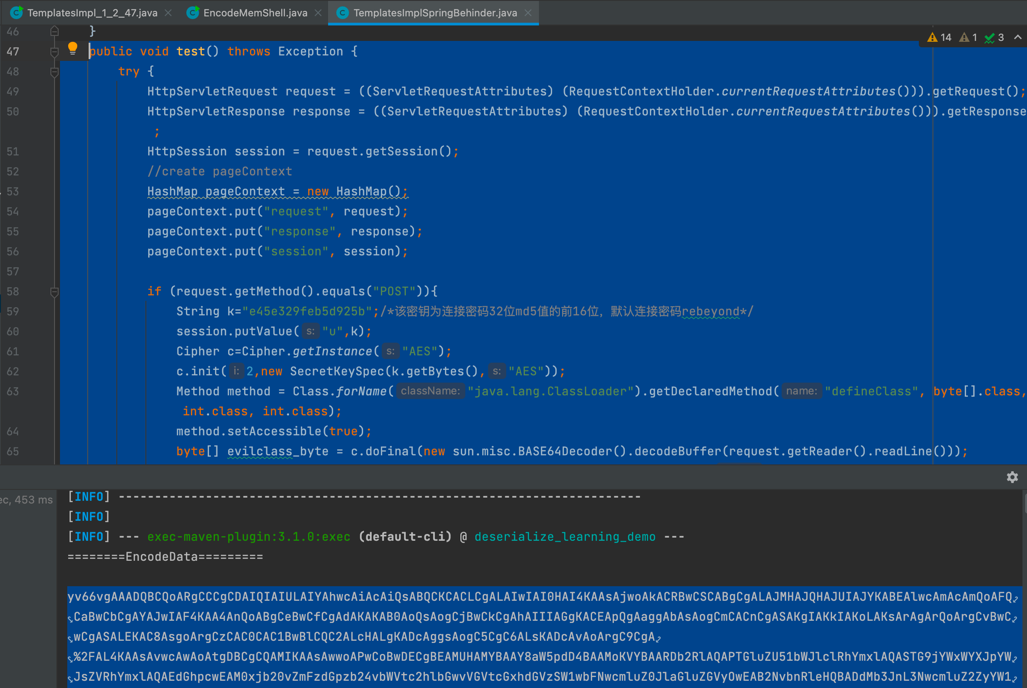The width and height of the screenshot is (1027, 688).
Task: Expand inspection widget with the up chevron
Action: coord(1017,38)
